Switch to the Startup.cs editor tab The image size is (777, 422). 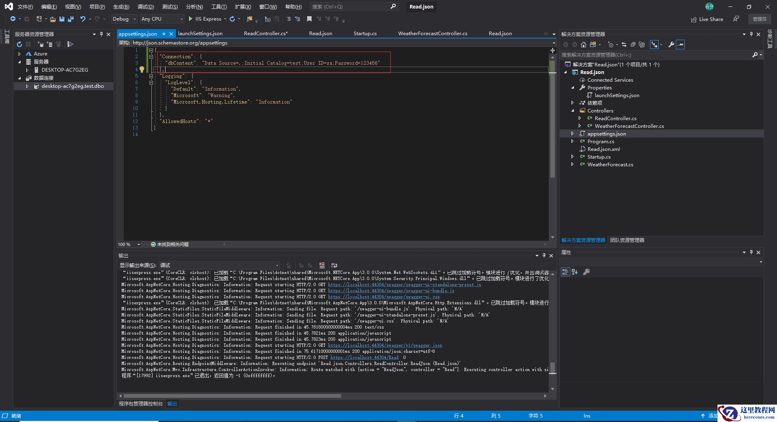click(x=365, y=34)
